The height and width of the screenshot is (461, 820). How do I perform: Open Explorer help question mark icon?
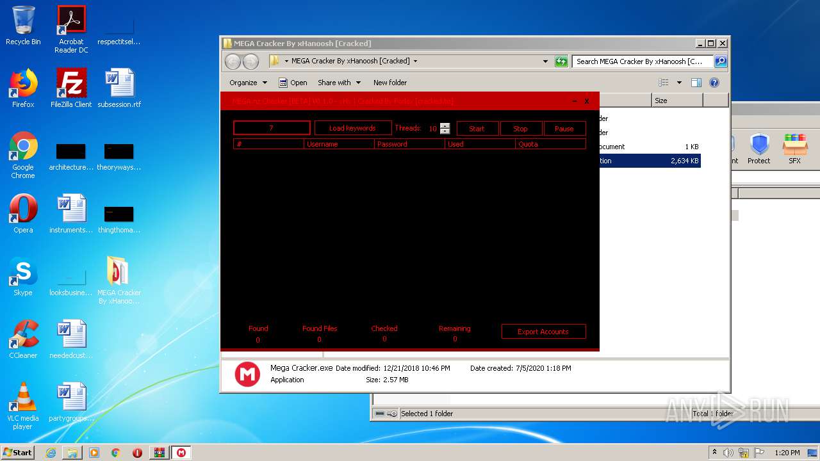click(x=714, y=83)
